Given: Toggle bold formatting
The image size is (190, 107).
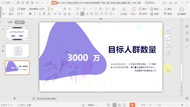Looking at the screenshot, I should (30, 14).
